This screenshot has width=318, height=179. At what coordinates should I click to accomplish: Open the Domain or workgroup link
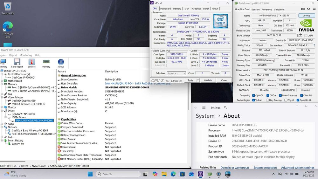[x=235, y=168]
